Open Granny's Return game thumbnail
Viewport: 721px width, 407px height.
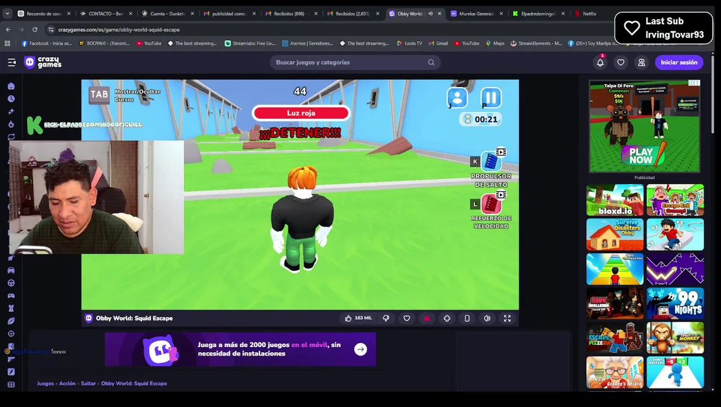[615, 373]
